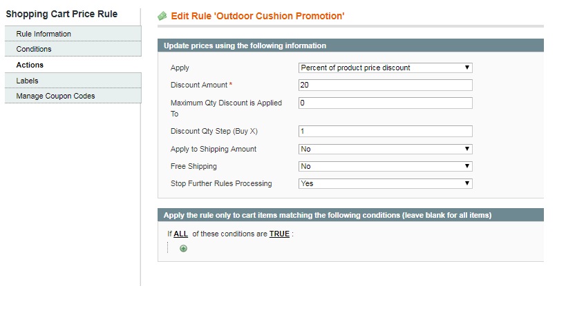Click the Free Shipping label text
Viewport: 566px width, 317px height.
tap(194, 166)
